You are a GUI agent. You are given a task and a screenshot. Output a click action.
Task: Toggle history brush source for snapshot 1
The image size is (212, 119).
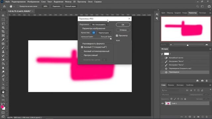coord(162,54)
